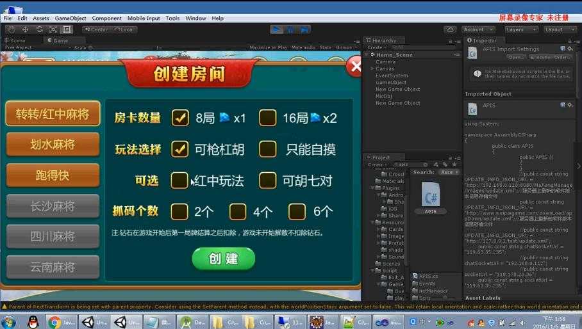Open the Layers dropdown
Image resolution: width=582 pixels, height=329 pixels.
pos(521,29)
